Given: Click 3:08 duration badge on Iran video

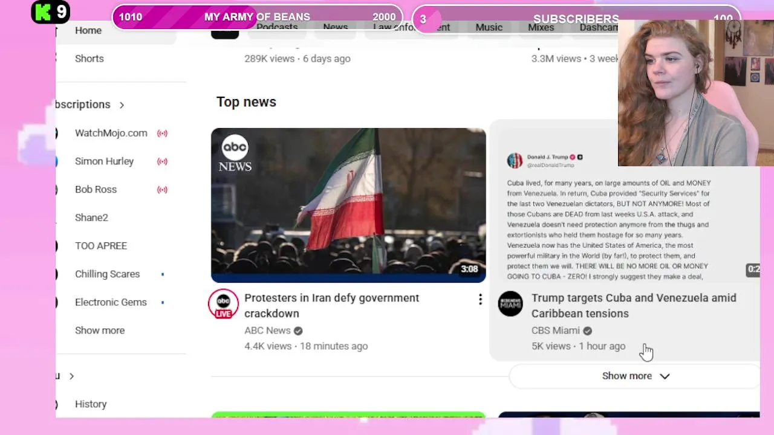Looking at the screenshot, I should (x=469, y=269).
